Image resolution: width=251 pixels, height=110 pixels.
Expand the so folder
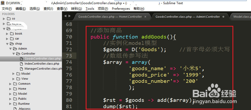coord(4,19)
